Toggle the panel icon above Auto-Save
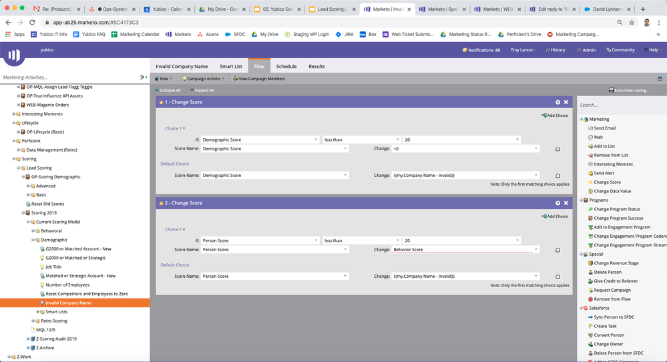 pos(660,79)
